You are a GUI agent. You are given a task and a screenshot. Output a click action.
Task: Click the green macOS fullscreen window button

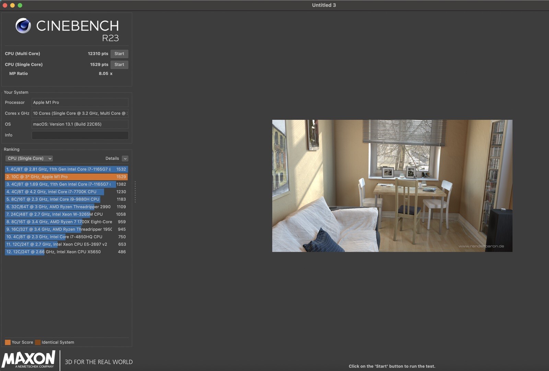pos(20,5)
